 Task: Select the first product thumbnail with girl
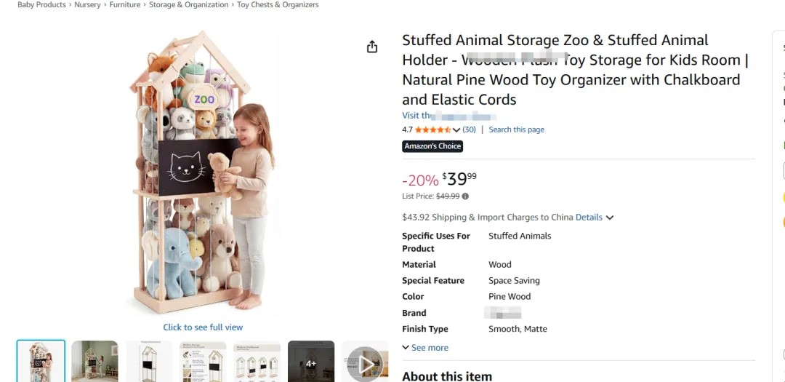pos(41,362)
